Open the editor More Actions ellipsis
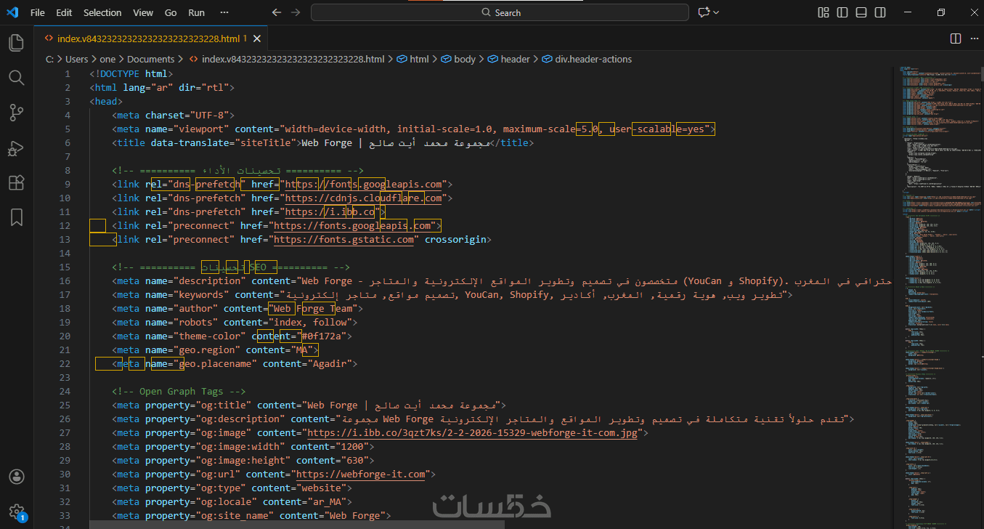 coord(973,39)
